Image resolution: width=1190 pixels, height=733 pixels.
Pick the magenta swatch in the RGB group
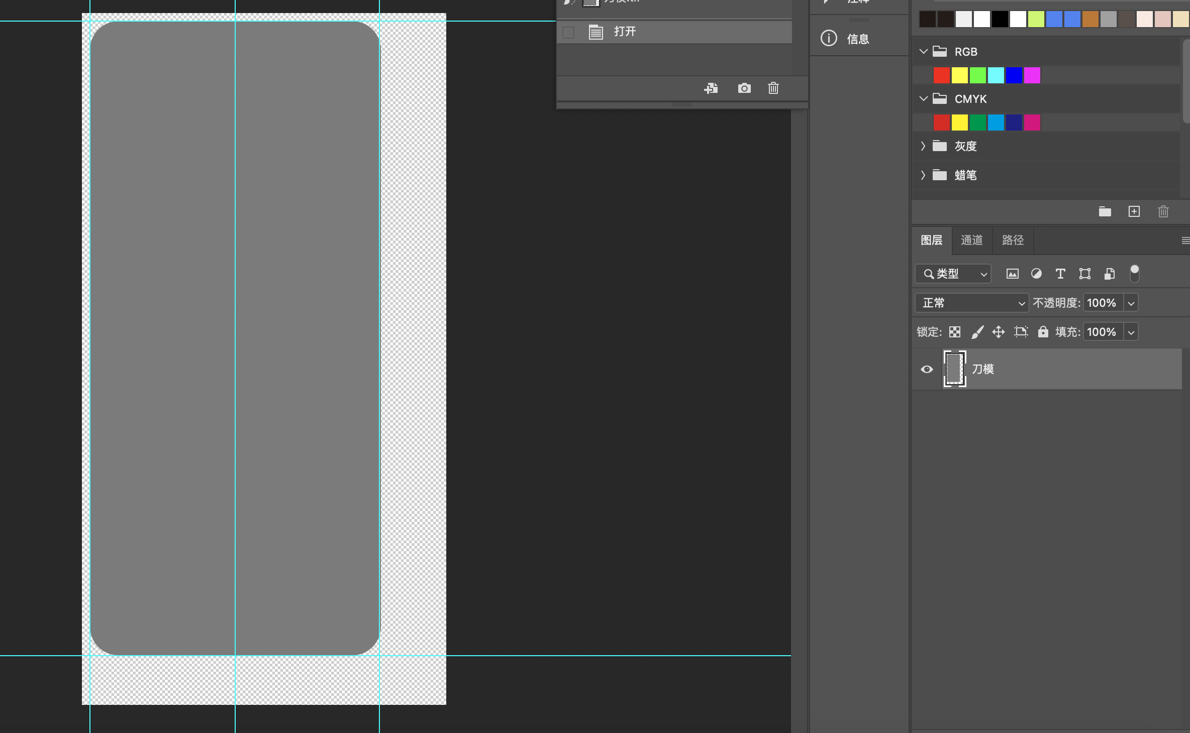click(x=1032, y=75)
